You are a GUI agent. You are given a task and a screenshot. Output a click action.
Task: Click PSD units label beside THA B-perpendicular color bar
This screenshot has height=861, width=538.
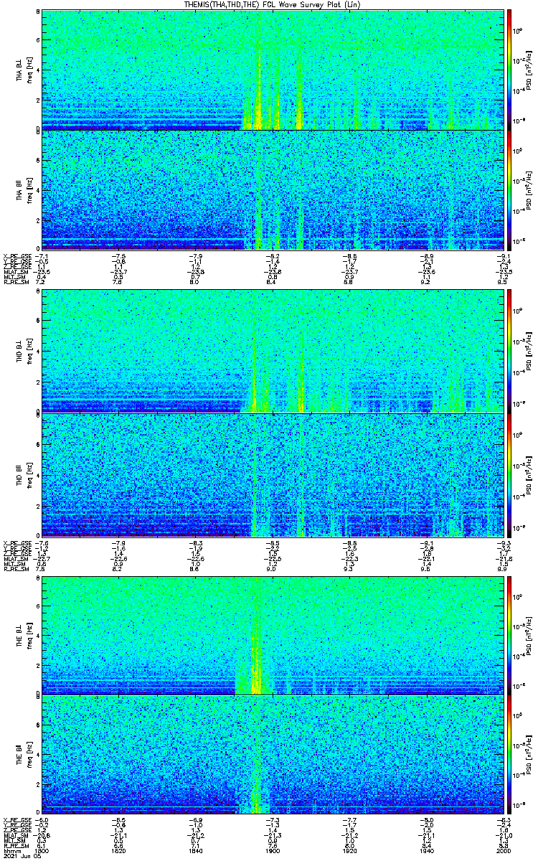point(529,70)
